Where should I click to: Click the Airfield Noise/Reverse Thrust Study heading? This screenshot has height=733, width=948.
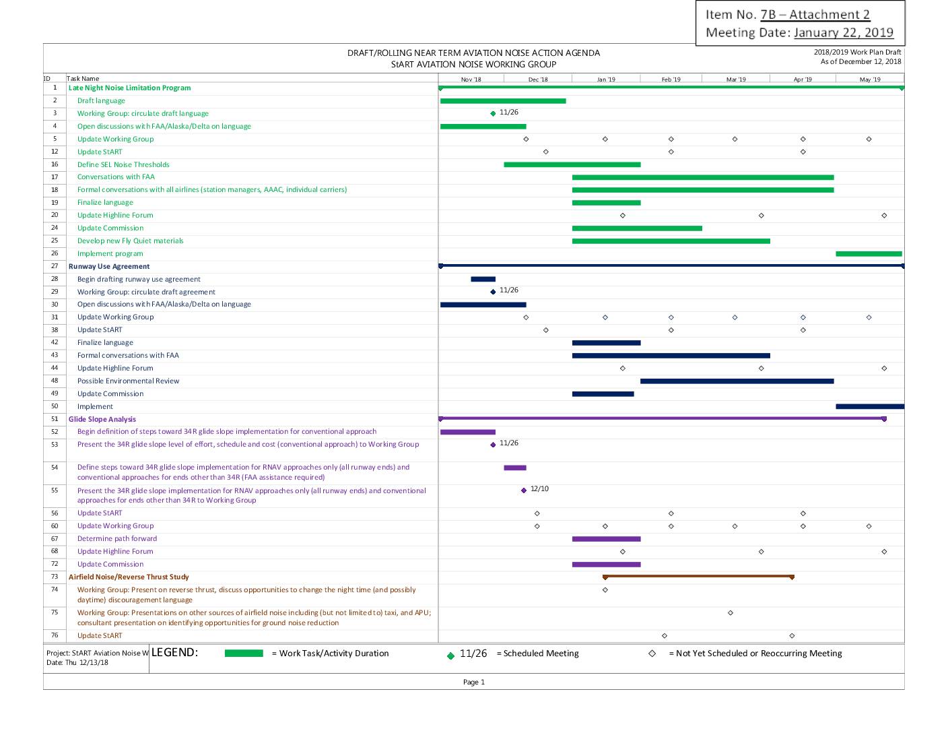(129, 577)
